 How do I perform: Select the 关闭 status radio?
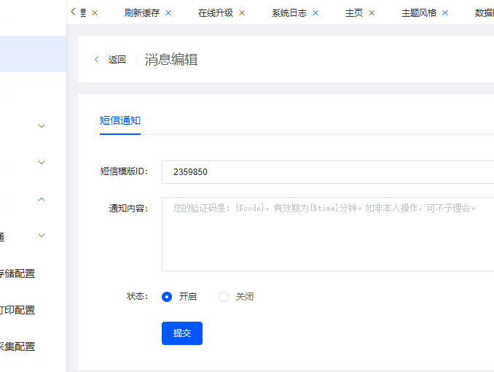click(x=224, y=297)
